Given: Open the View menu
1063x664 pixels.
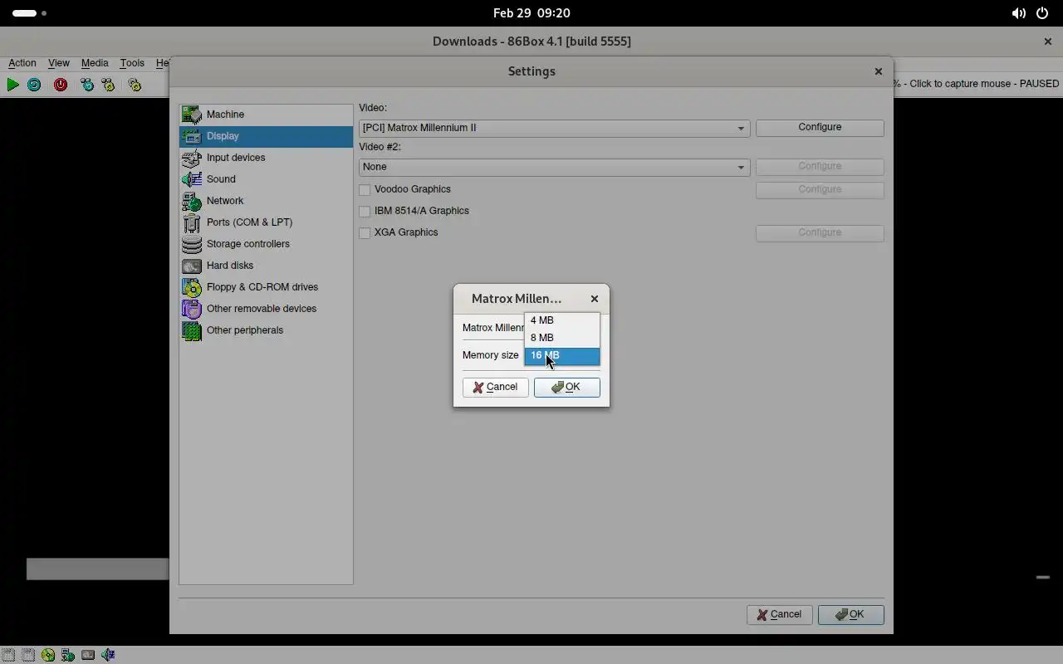Looking at the screenshot, I should 59,63.
